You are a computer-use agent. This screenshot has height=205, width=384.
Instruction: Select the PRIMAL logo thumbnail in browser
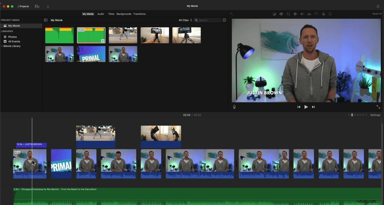pos(91,54)
